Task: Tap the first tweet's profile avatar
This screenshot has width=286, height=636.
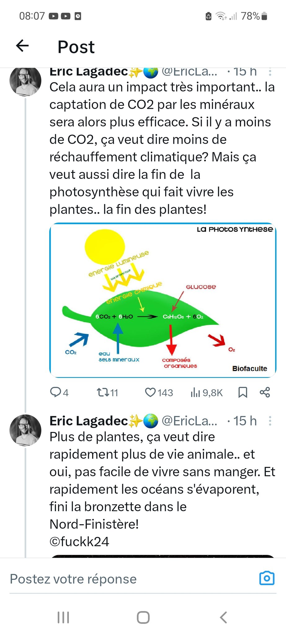Action: (x=25, y=81)
